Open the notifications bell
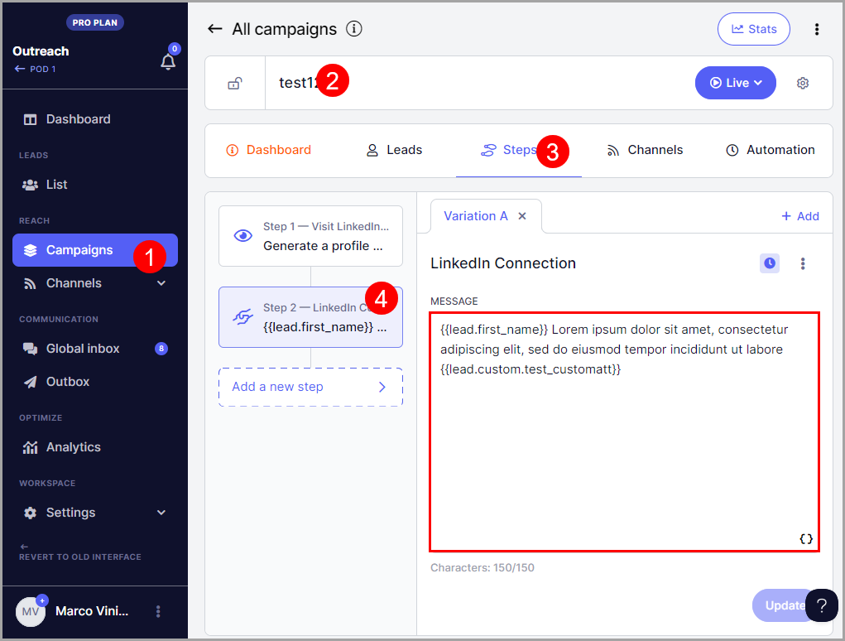Screen dimensions: 845x641 (x=168, y=61)
